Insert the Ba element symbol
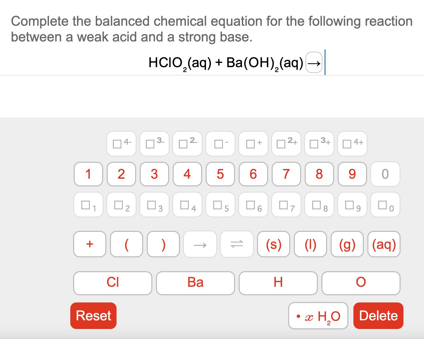This screenshot has width=424, height=339. click(x=195, y=283)
